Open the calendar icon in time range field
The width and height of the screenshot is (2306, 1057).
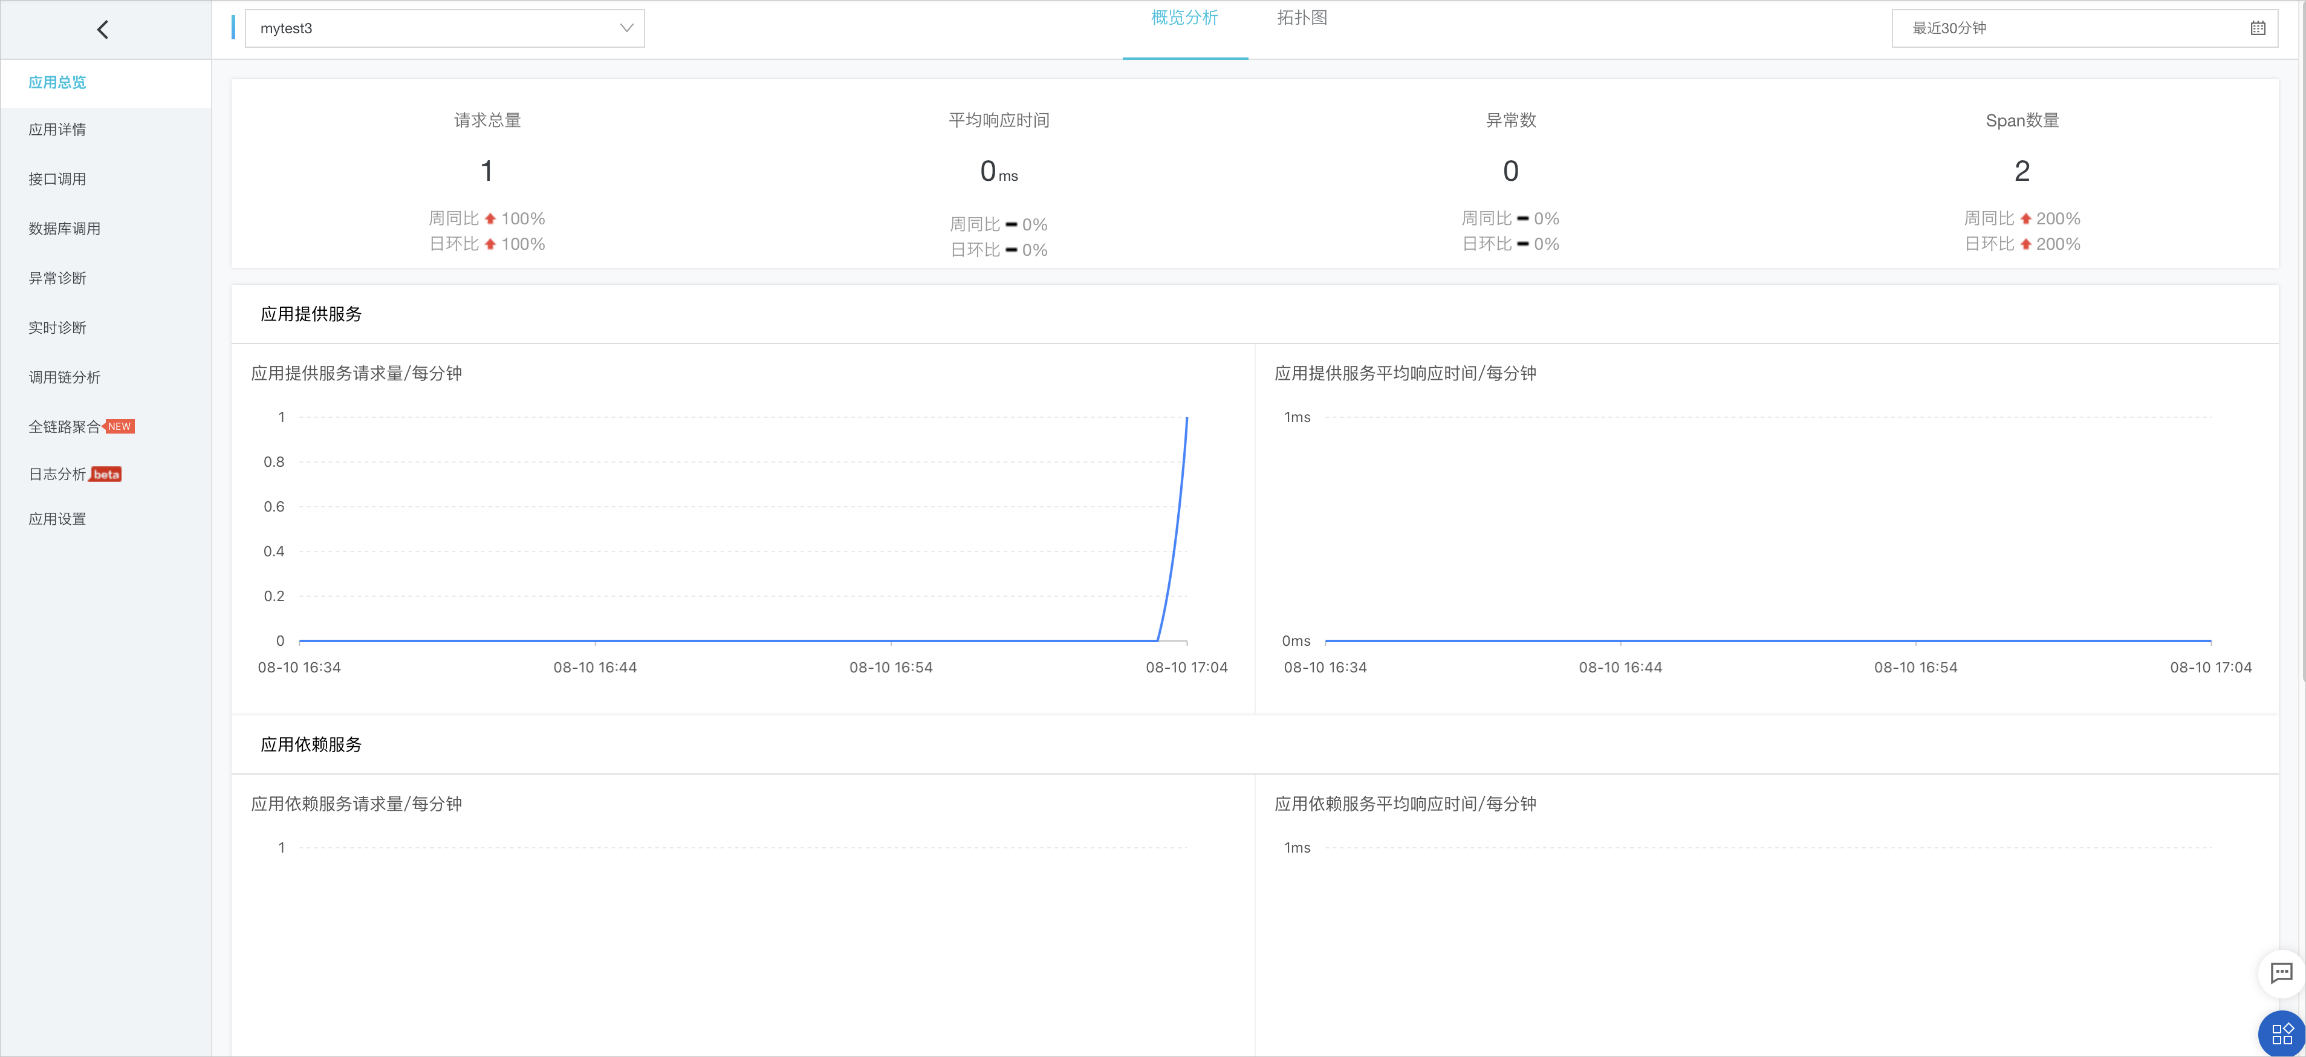pos(2258,28)
